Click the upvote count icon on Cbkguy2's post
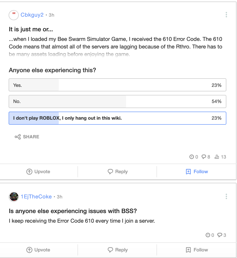 pyautogui.click(x=192, y=157)
